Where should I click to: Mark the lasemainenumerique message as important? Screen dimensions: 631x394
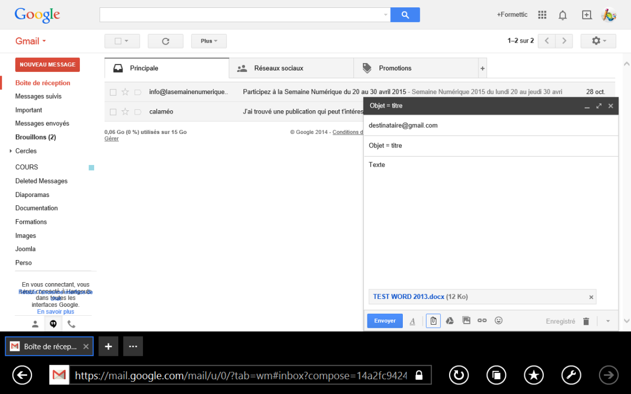(138, 92)
